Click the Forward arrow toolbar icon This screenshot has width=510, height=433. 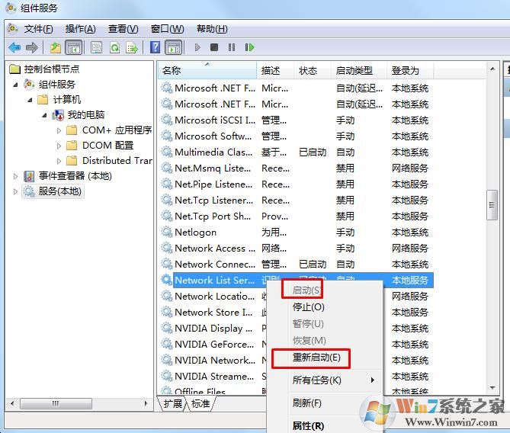(x=32, y=48)
